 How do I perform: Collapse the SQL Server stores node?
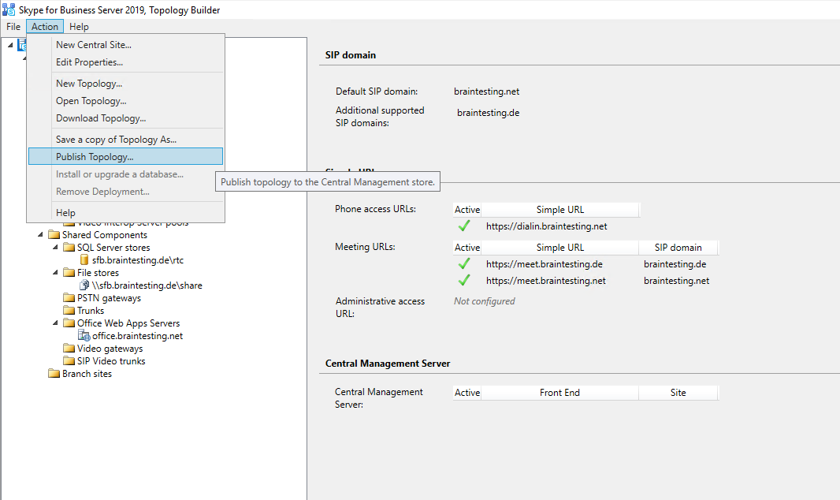[x=55, y=248]
